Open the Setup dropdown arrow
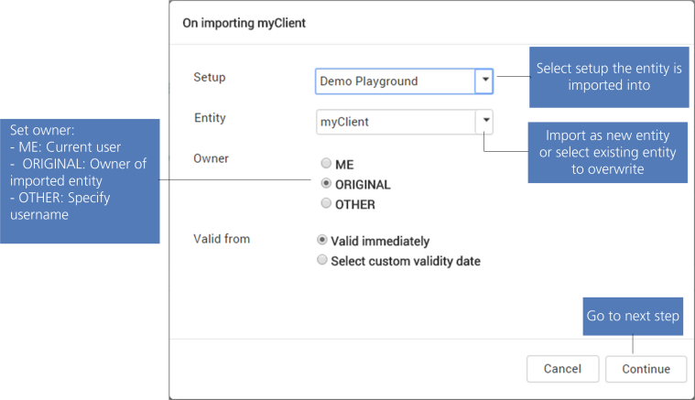 coord(485,81)
